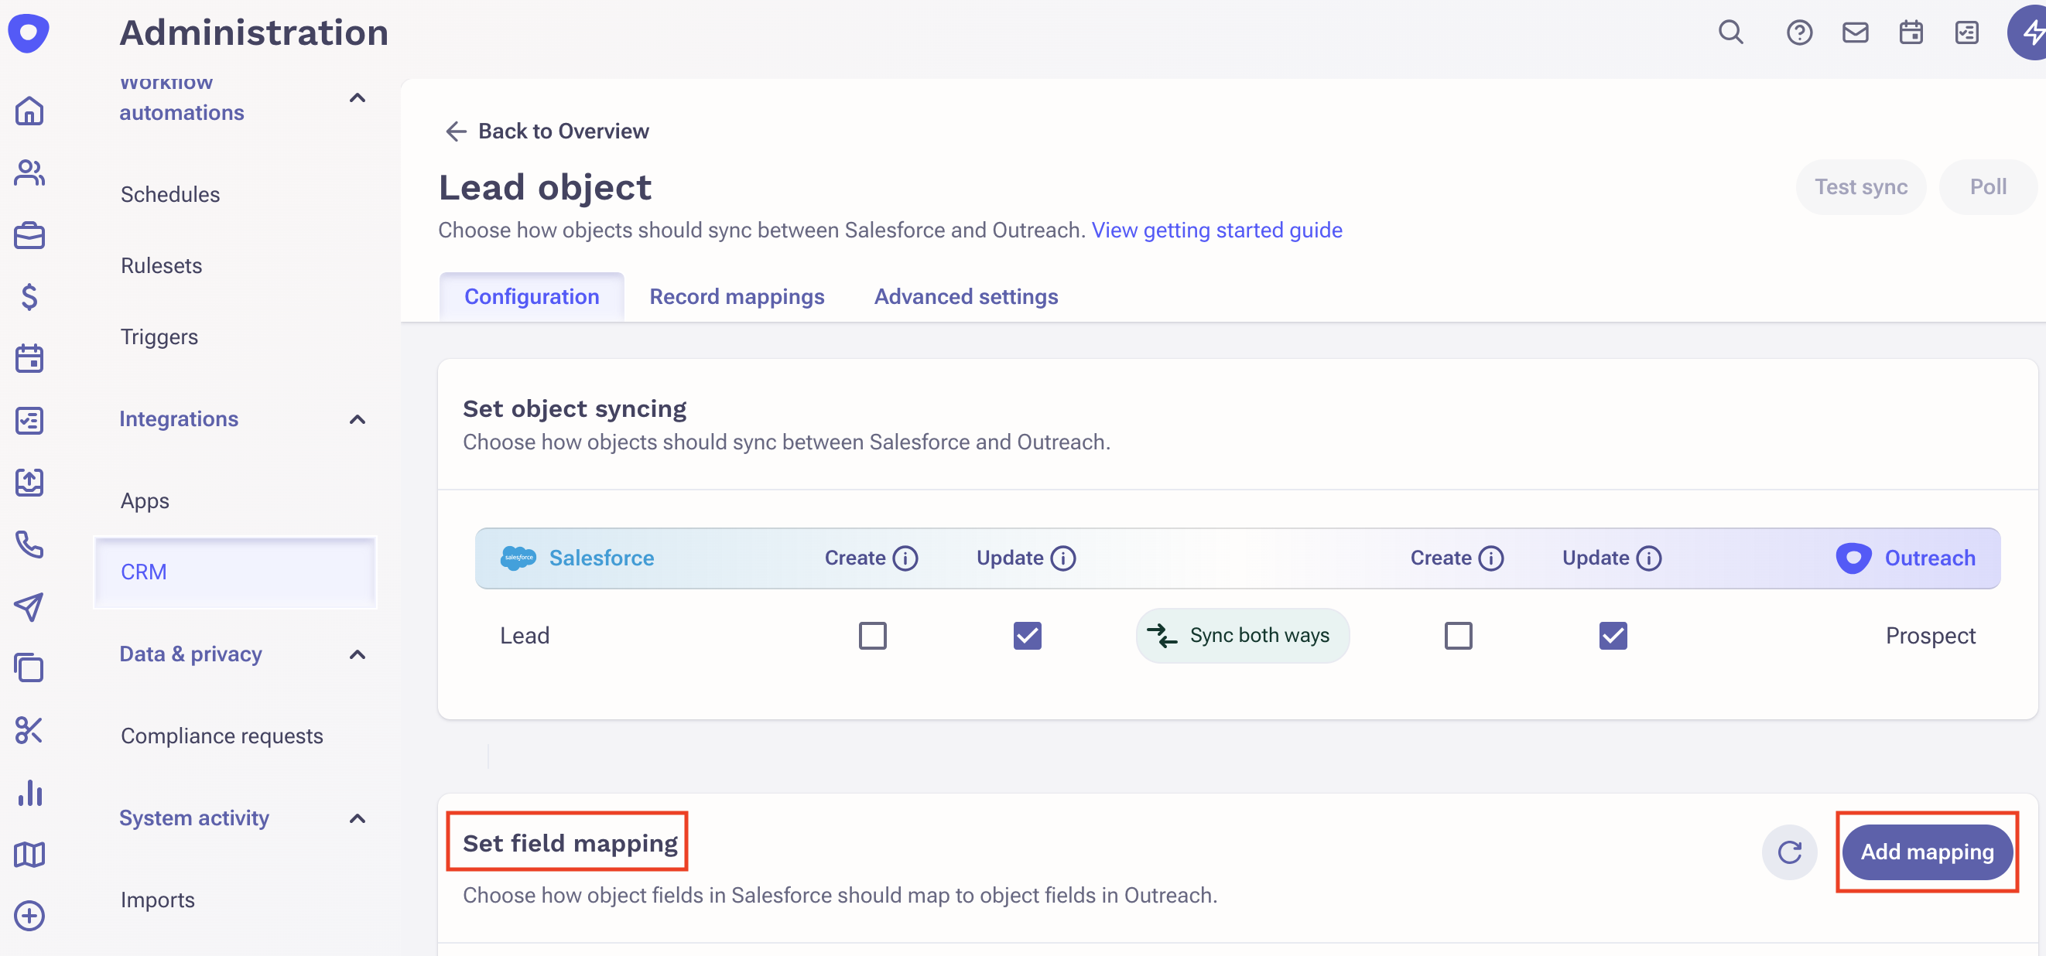Click the Set object syncing heading
This screenshot has height=956, width=2046.
pos(574,408)
